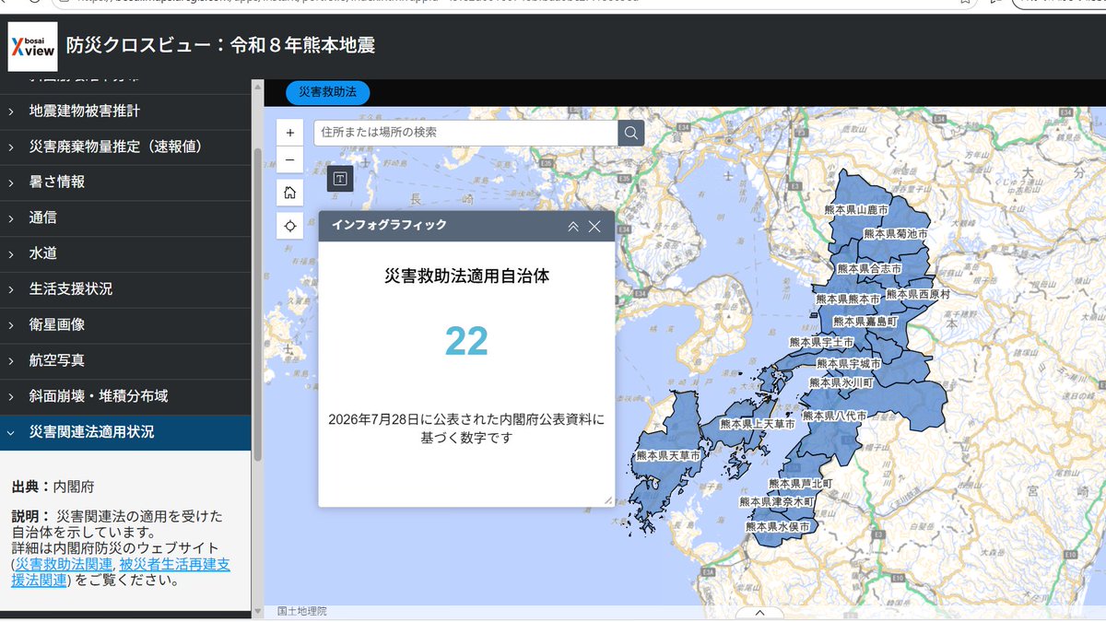Click the 熊本県津奈木町 map label
The image size is (1106, 622).
tap(777, 502)
